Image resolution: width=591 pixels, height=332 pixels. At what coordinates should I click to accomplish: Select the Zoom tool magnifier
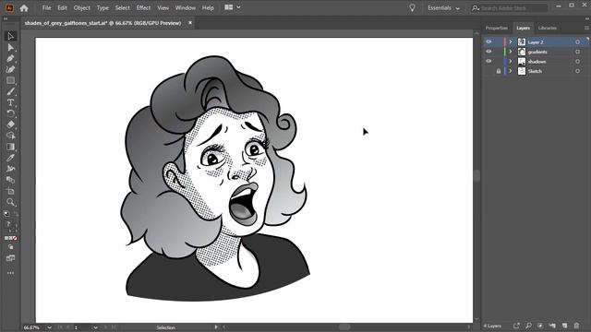point(10,202)
